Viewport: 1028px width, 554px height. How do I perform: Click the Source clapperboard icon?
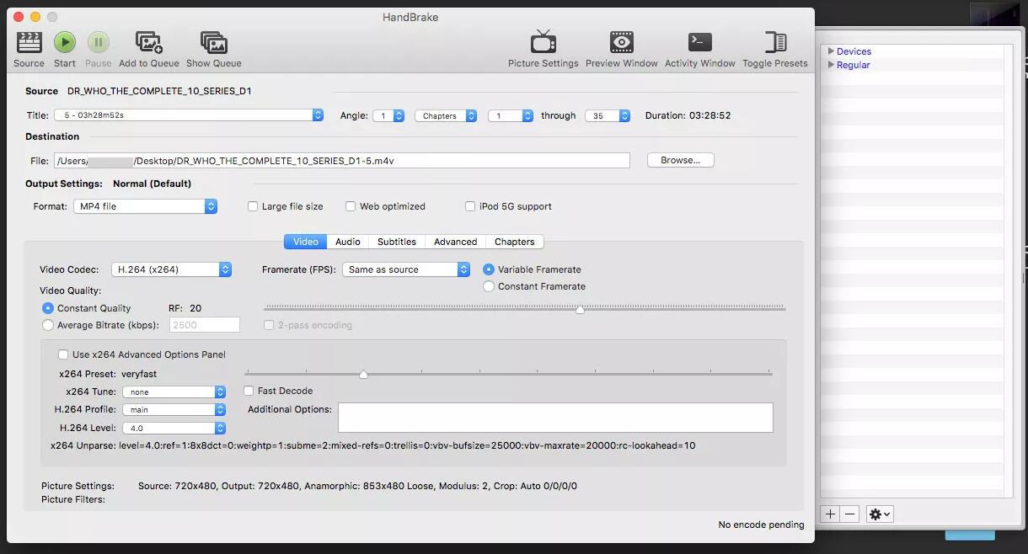(x=29, y=42)
